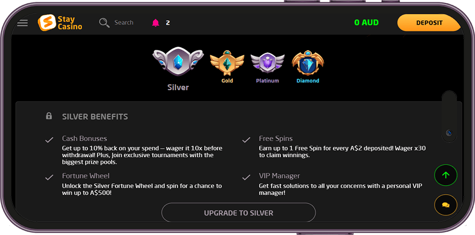Open notifications bell icon
Viewport: 475px width, 235px height.
(x=156, y=23)
